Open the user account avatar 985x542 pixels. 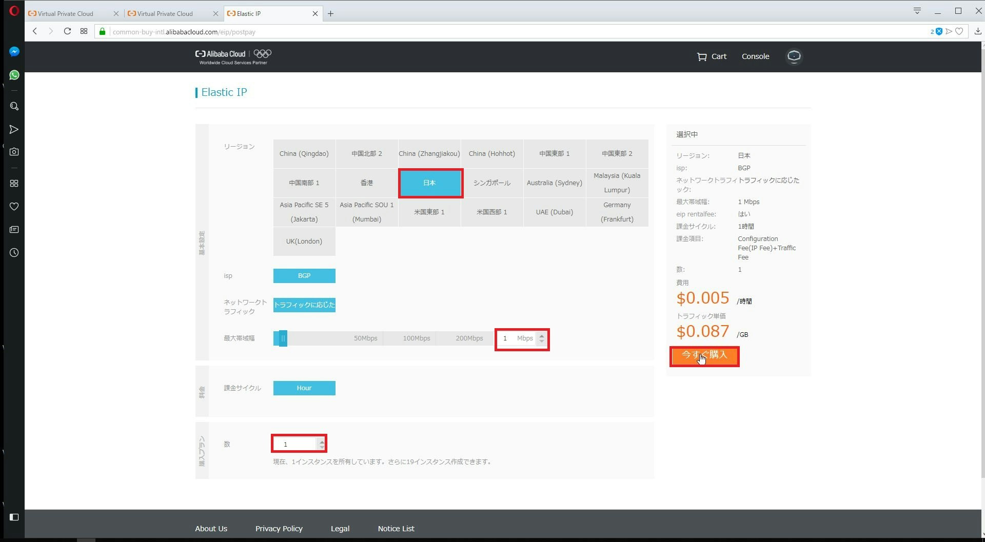tap(794, 56)
